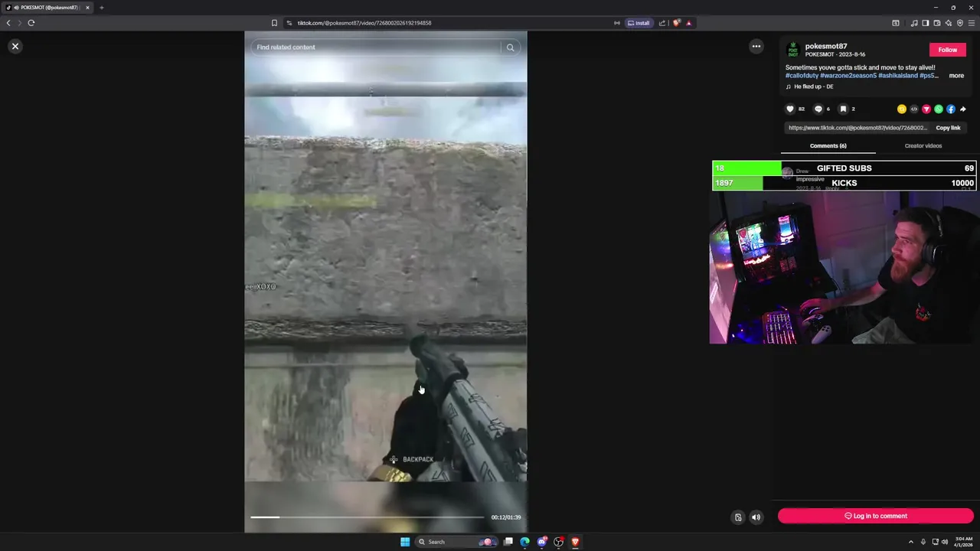Open Brave Rewards triangle icon
Image resolution: width=980 pixels, height=551 pixels.
pyautogui.click(x=688, y=23)
